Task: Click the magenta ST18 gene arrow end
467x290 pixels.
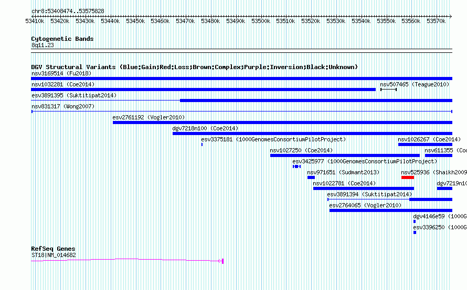Action: (221, 261)
